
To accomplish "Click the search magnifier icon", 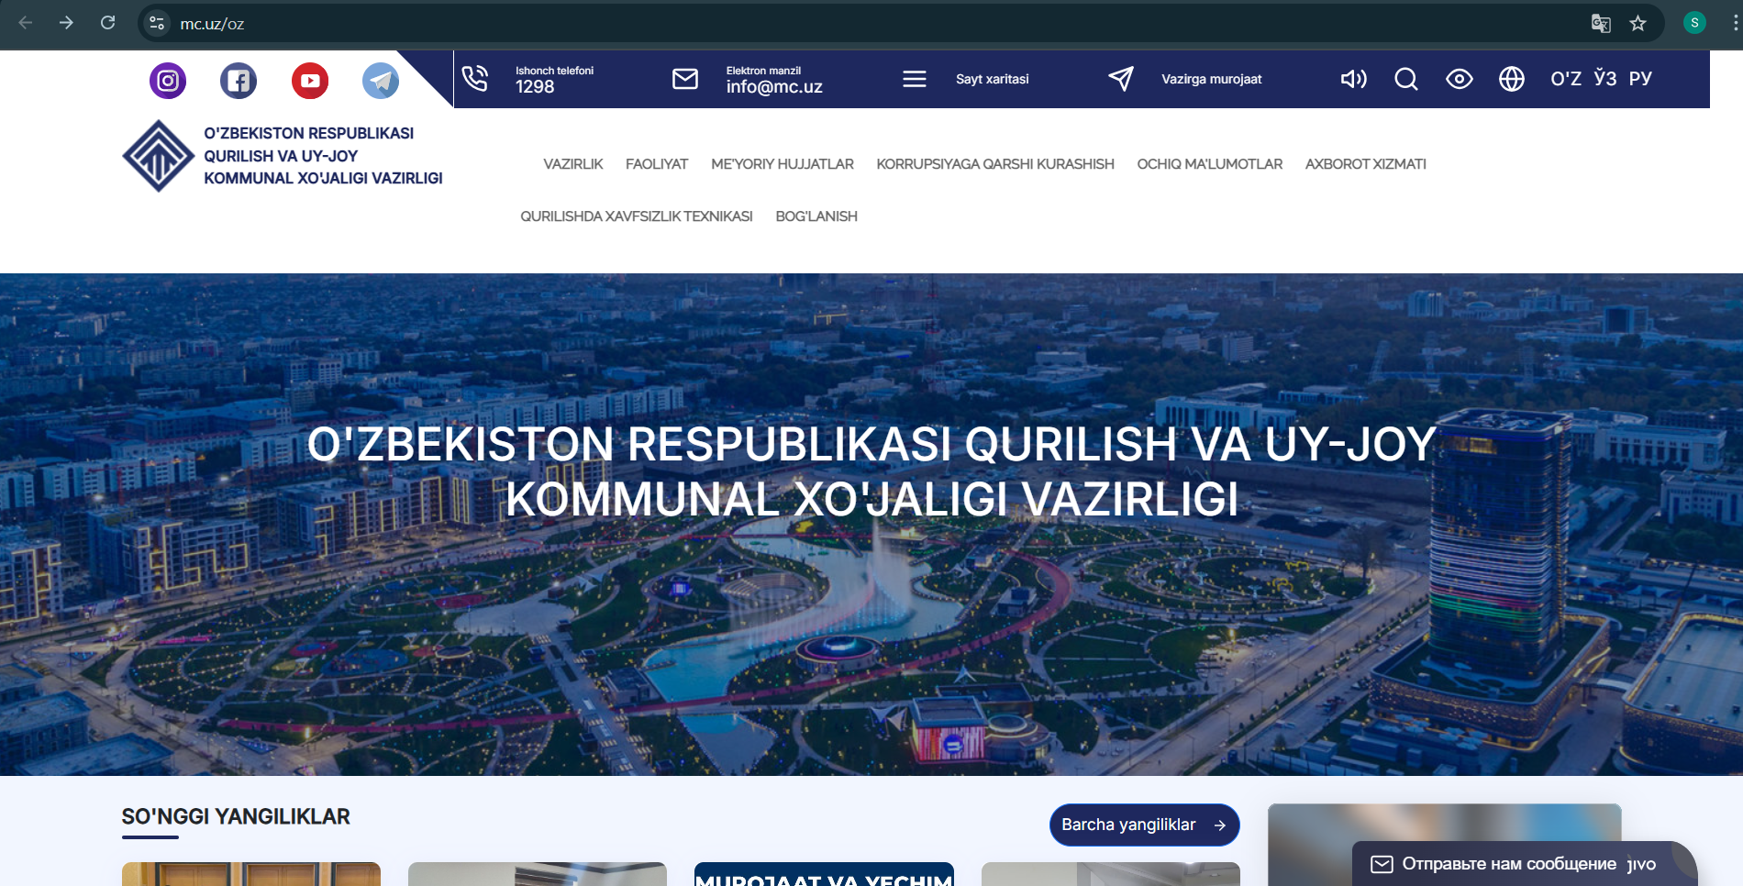I will click(1405, 80).
